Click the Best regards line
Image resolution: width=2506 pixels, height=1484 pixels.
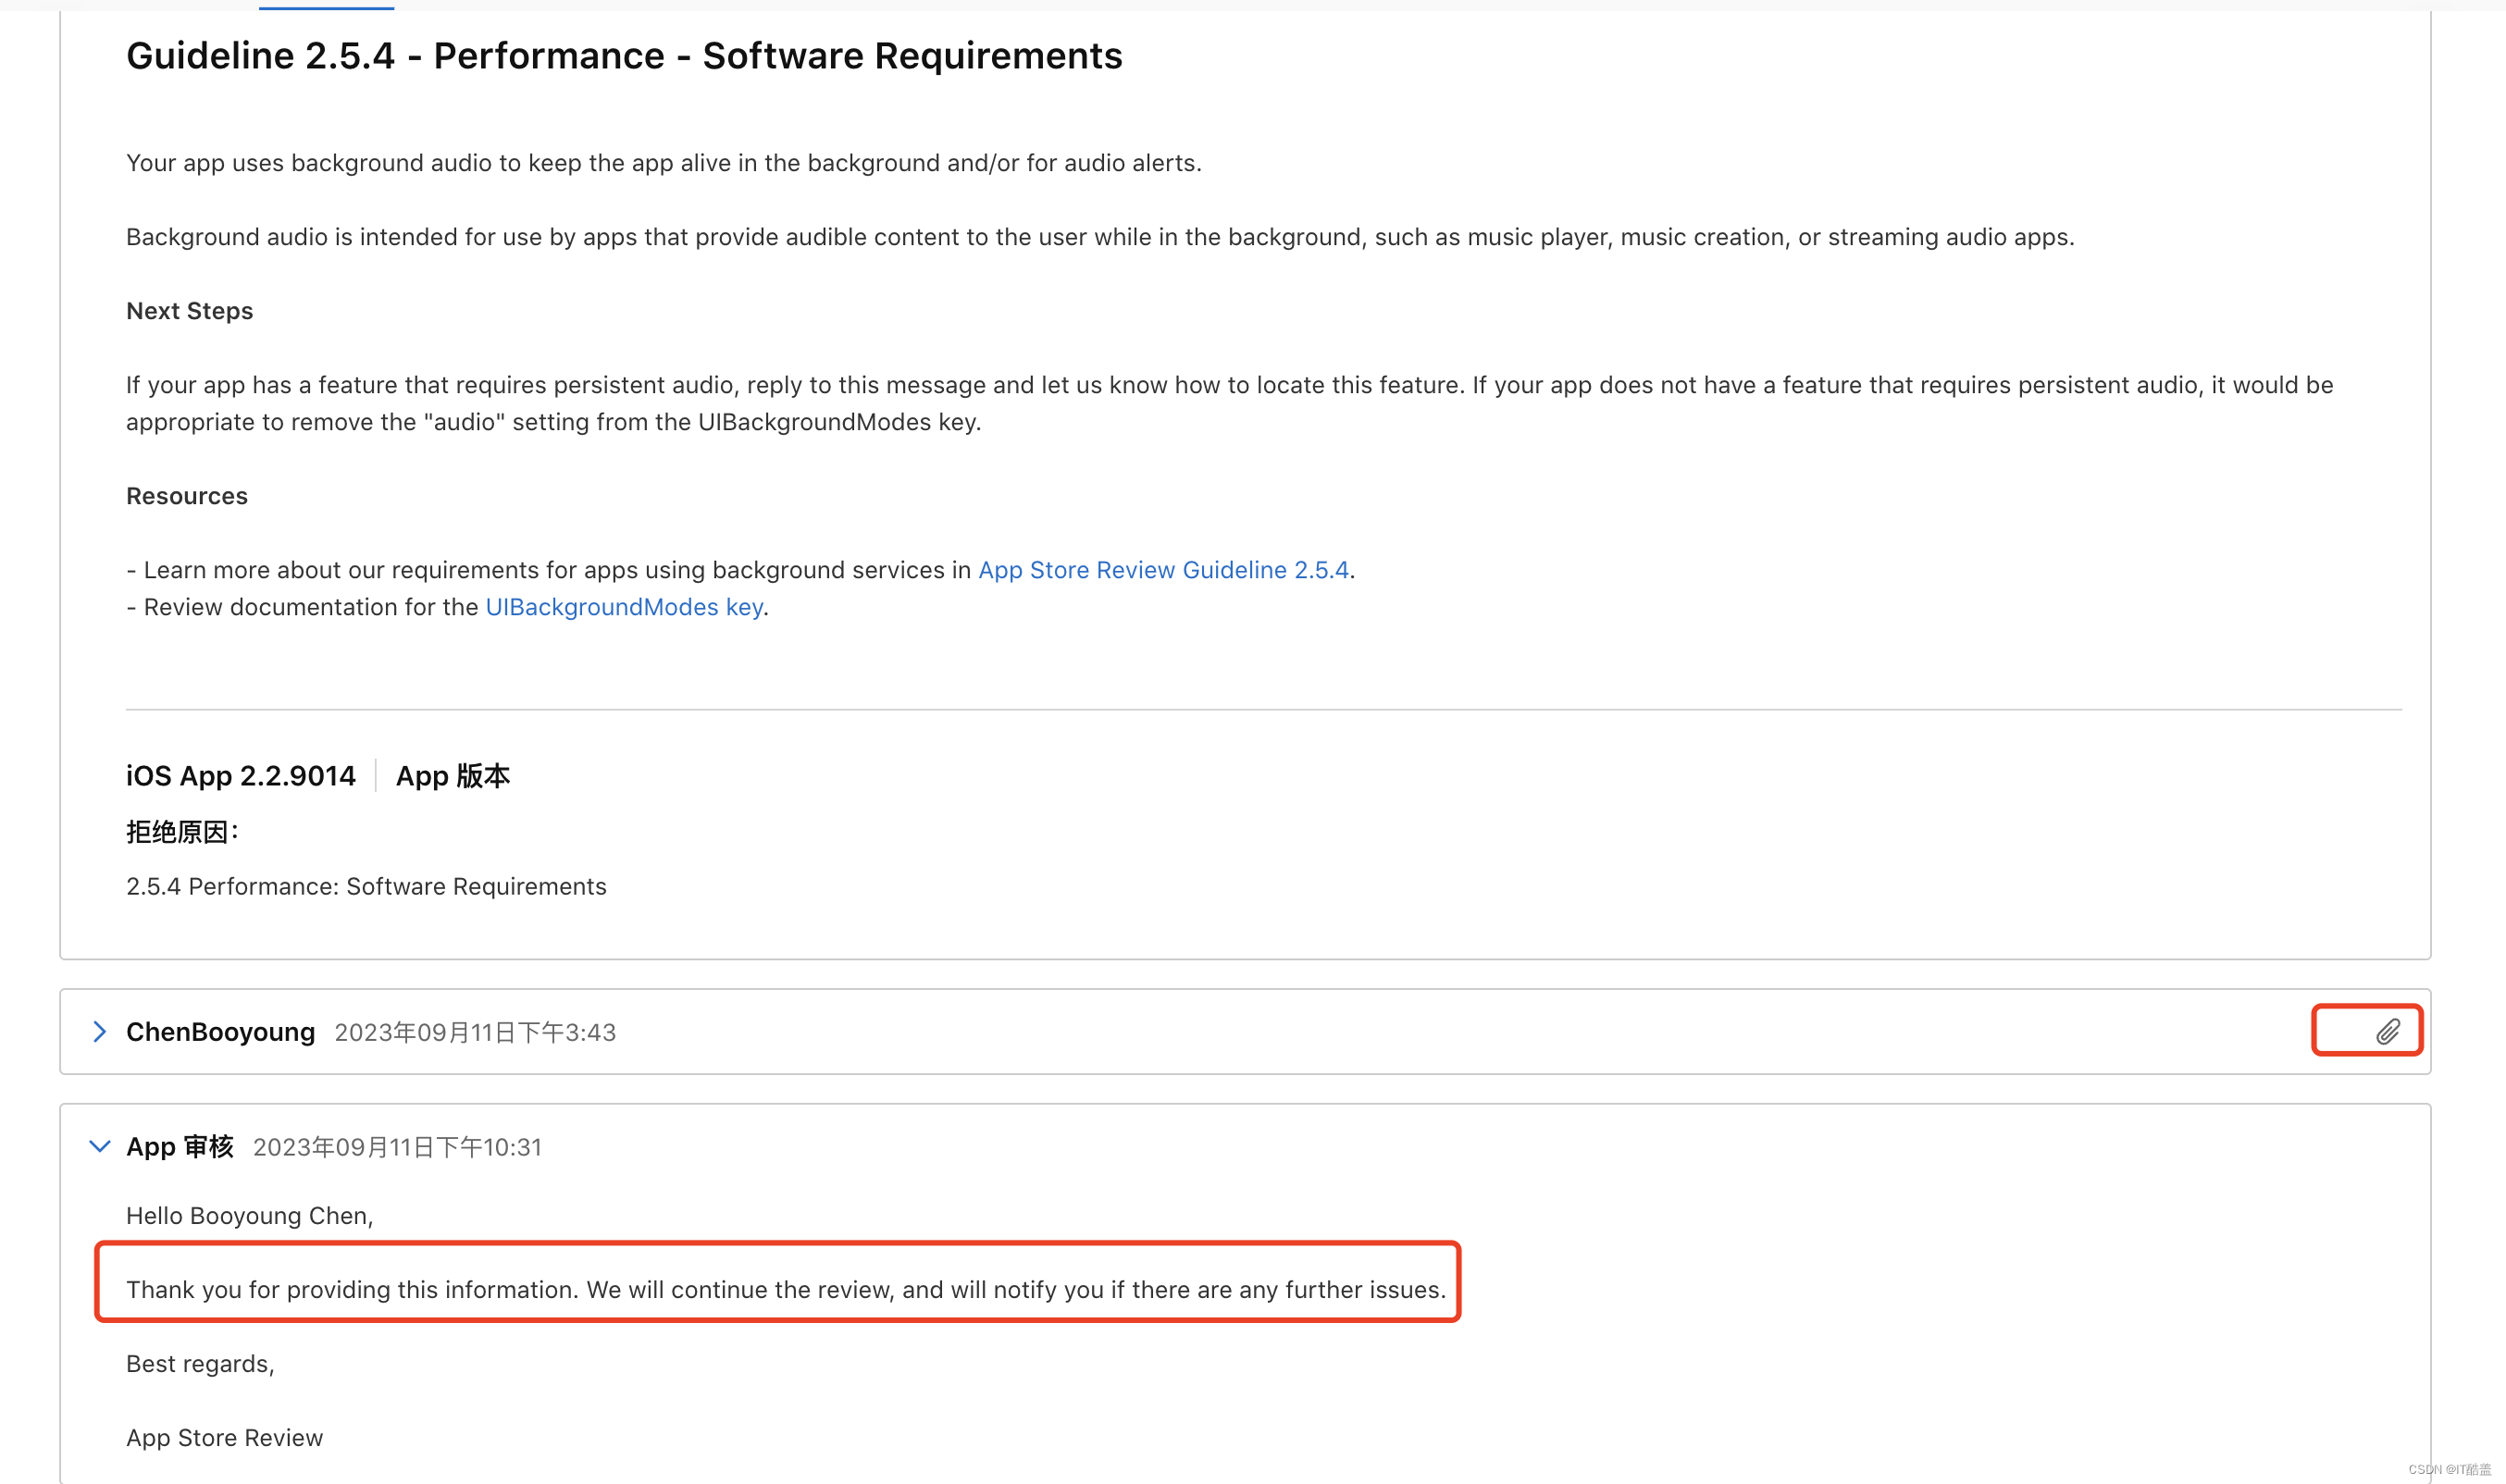point(200,1364)
